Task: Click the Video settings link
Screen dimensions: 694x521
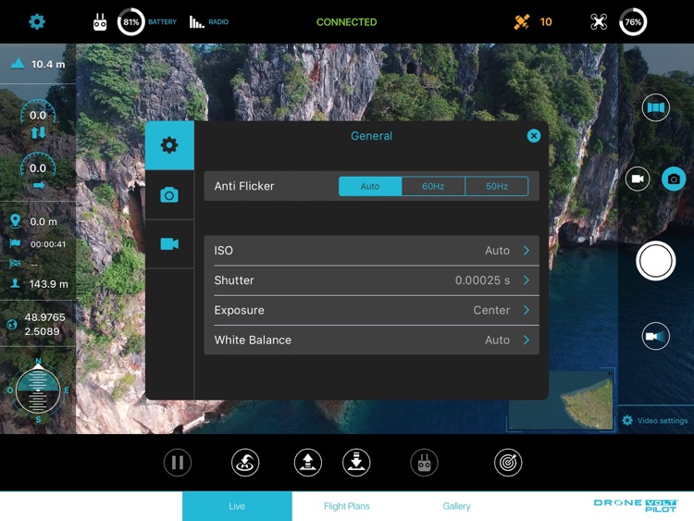Action: 655,421
